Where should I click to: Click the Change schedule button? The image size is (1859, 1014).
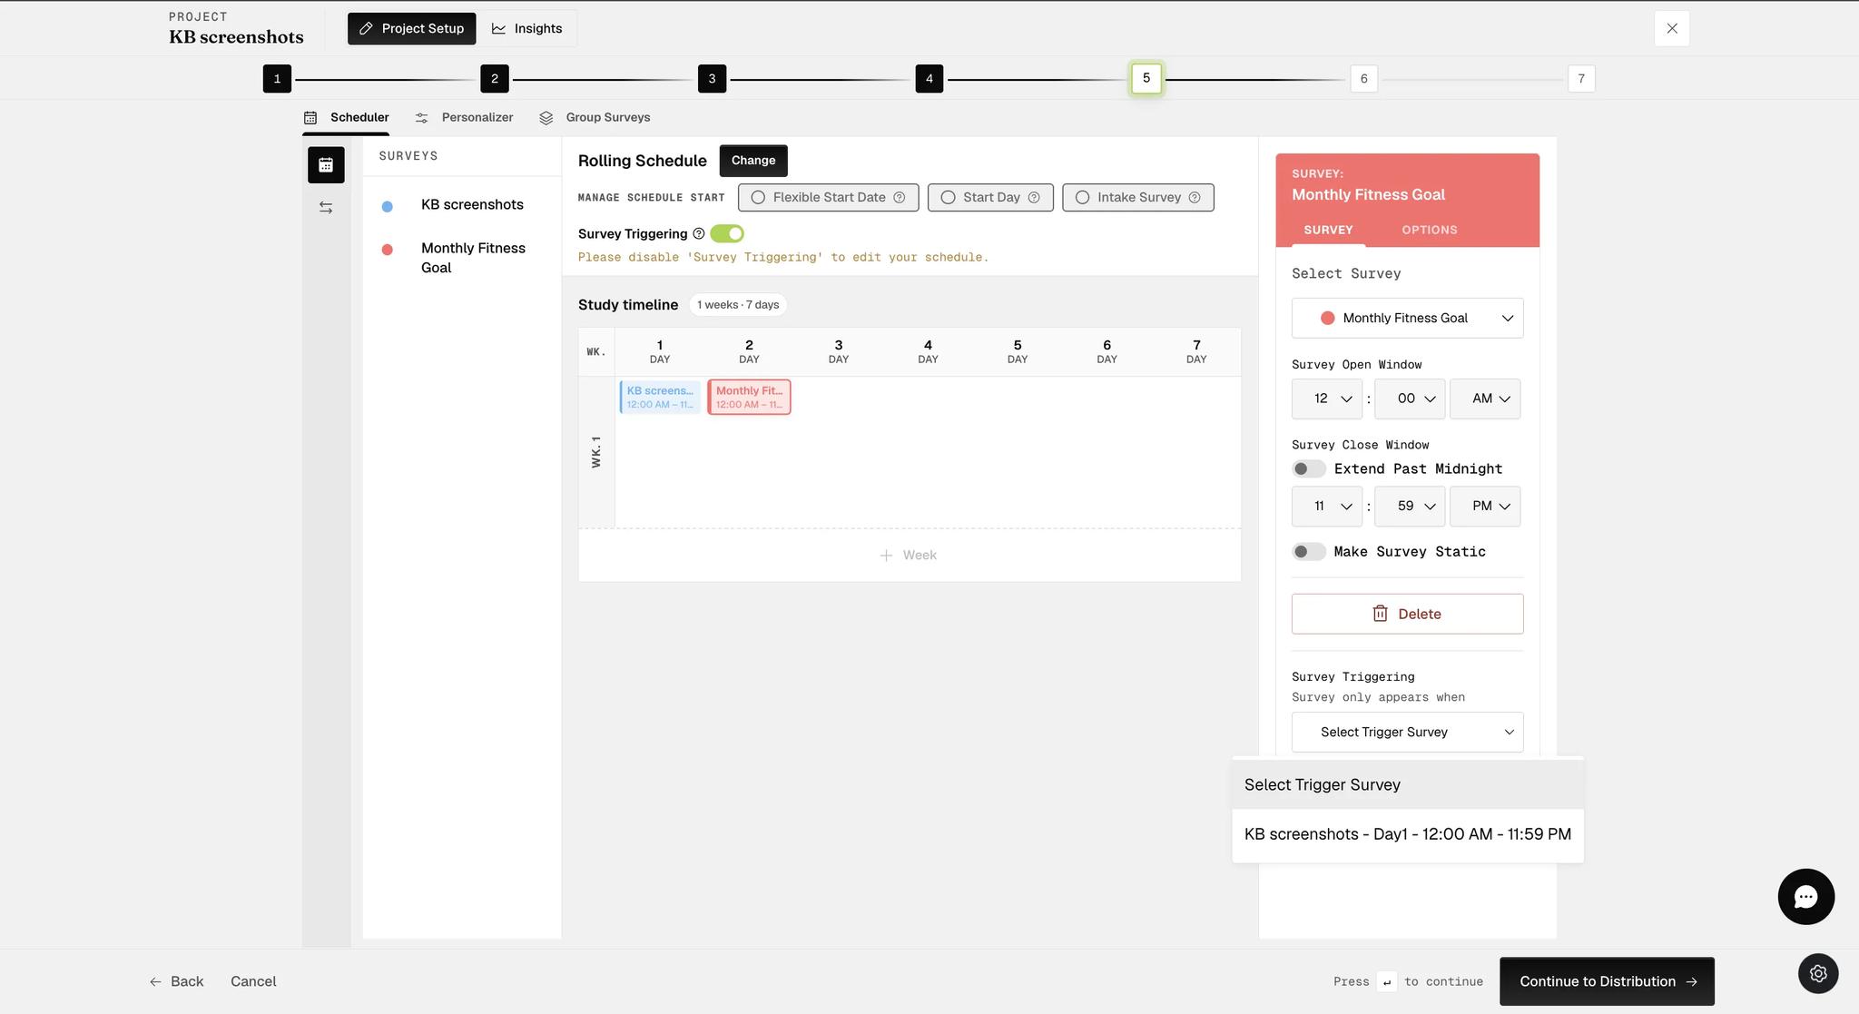click(753, 161)
